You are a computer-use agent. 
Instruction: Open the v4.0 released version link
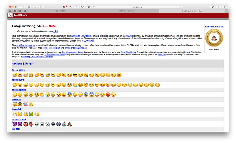point(55,31)
